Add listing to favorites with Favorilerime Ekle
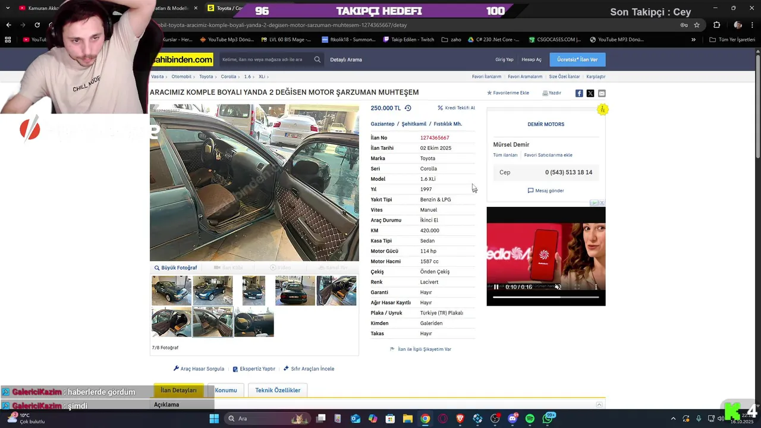 (x=508, y=93)
